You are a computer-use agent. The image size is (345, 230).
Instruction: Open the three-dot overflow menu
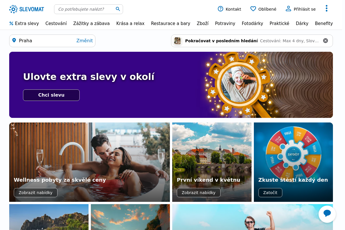(x=327, y=8)
